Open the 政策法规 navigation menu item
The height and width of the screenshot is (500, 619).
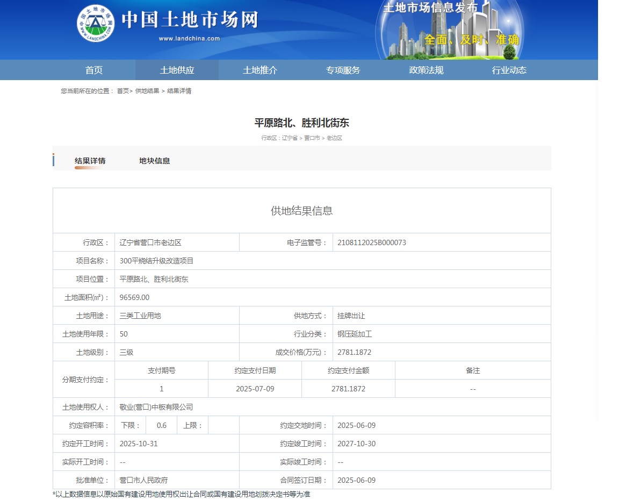(x=426, y=70)
